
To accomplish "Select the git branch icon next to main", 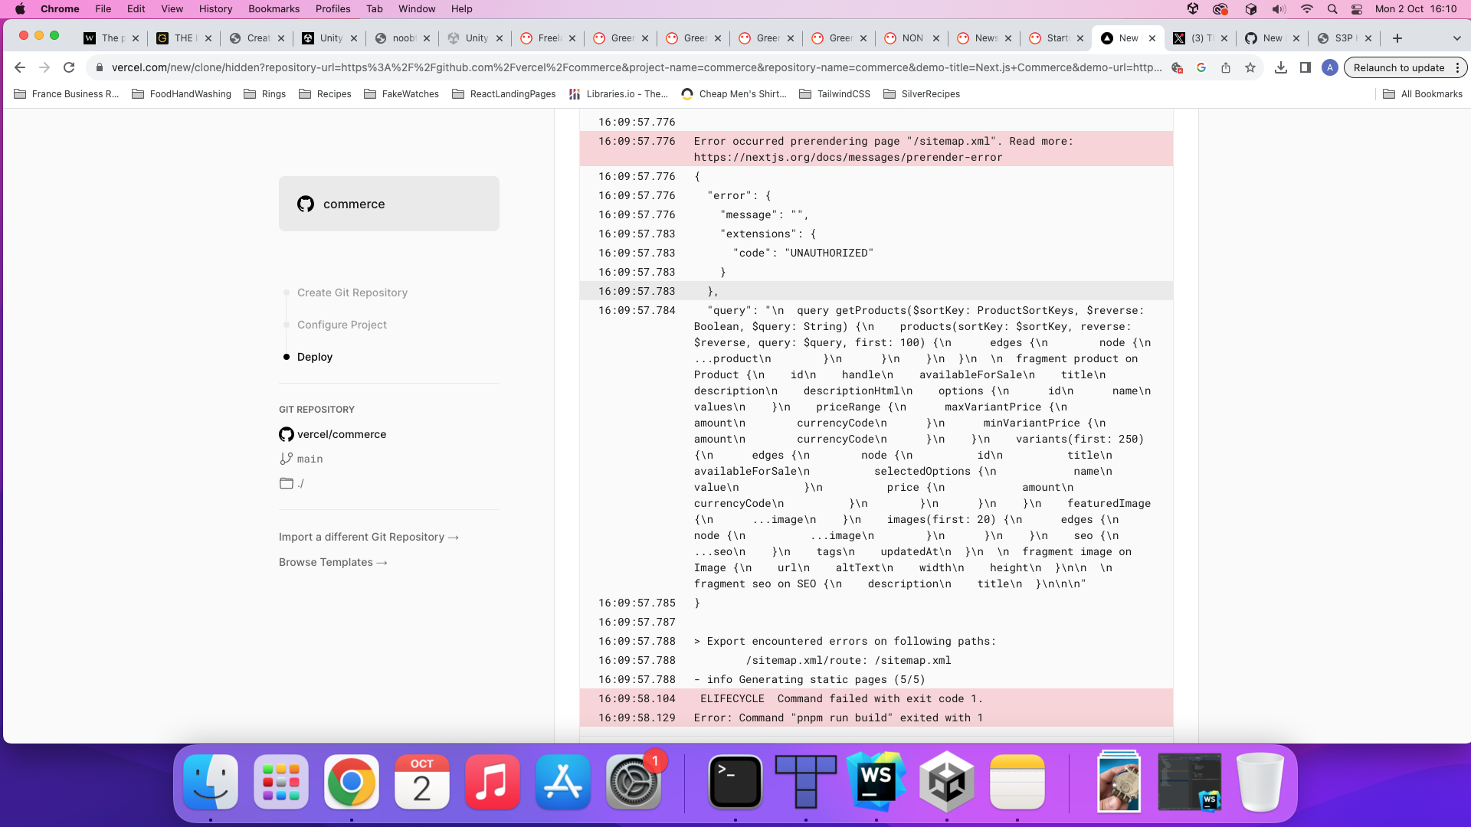I will click(x=285, y=459).
